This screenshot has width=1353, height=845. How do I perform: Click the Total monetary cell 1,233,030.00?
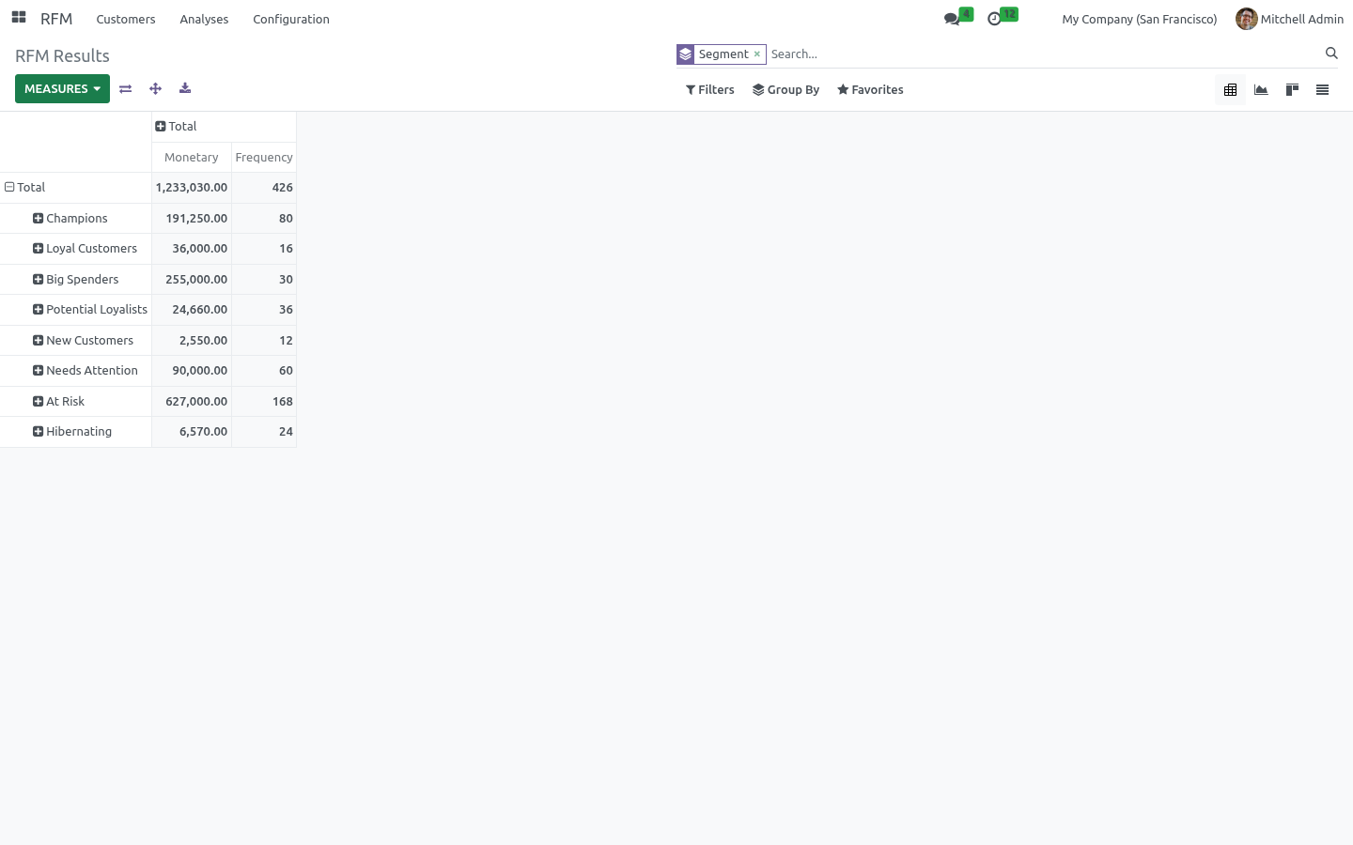[x=192, y=188]
